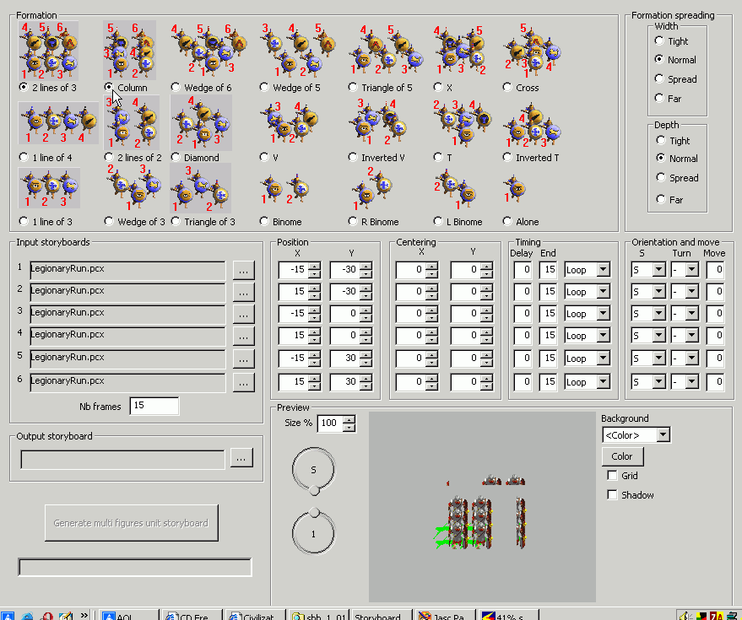This screenshot has width=742, height=620.
Task: Pick the 'Wedge of 6' formation picture
Action: click(209, 50)
